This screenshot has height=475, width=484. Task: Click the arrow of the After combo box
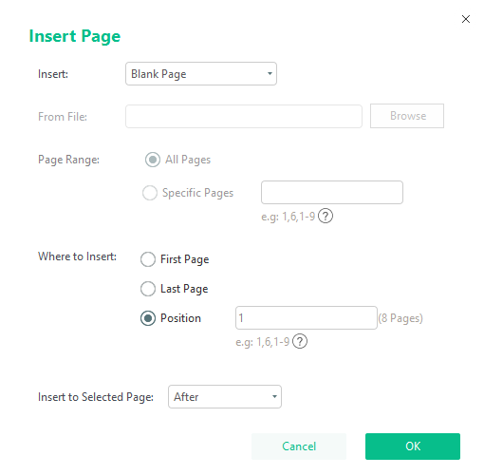274,397
